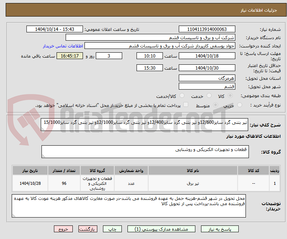
Task: Click the buyer notes textbox
Action: click(x=129, y=206)
